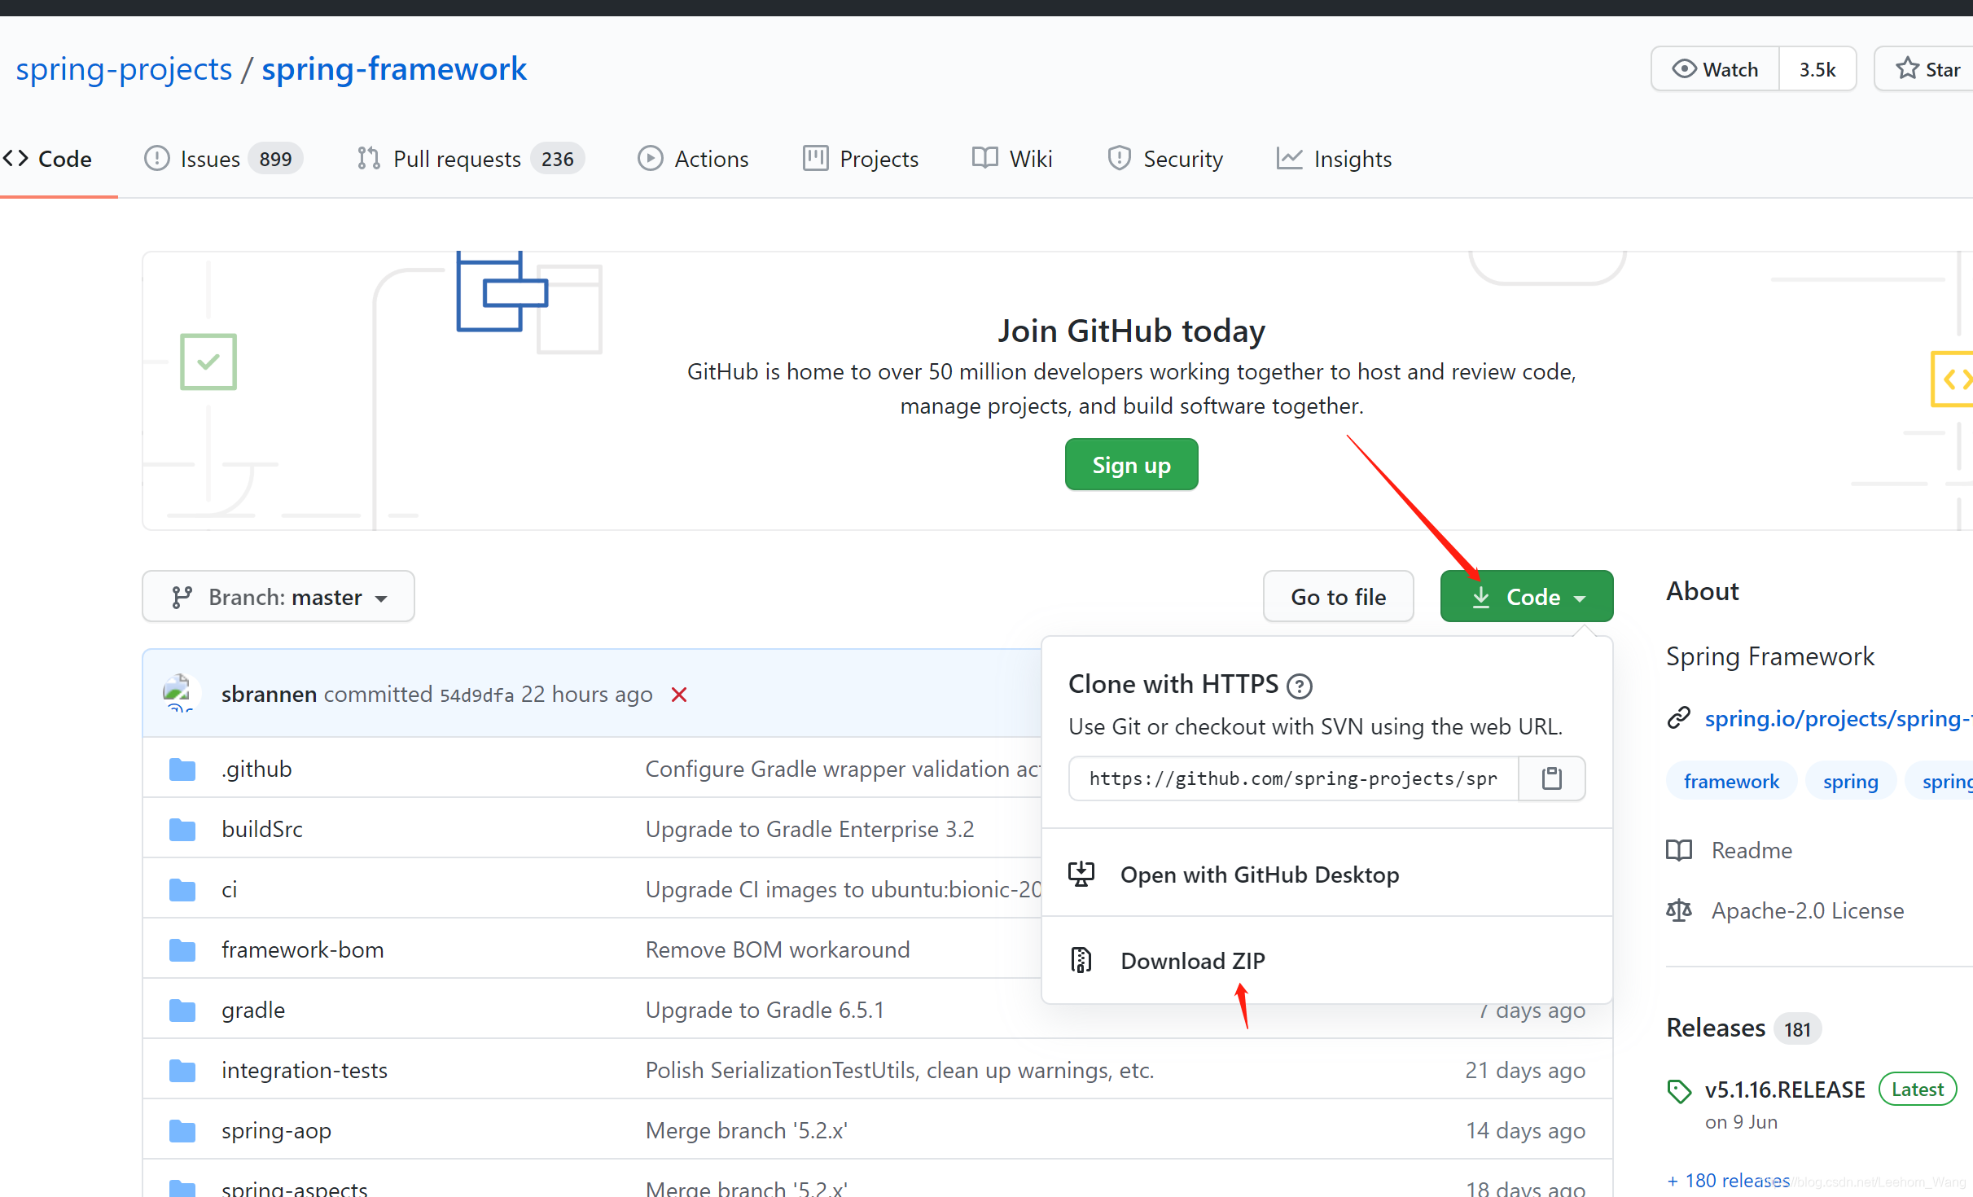The image size is (1973, 1197).
Task: Click the + 180 releases link
Action: (1728, 1181)
